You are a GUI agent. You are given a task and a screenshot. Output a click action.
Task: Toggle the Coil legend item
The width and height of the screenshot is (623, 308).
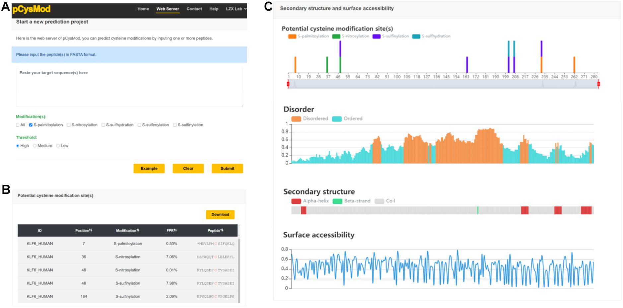[x=385, y=201]
